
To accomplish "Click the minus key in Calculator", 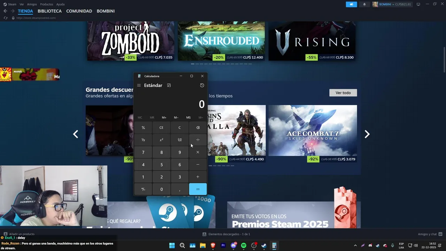I will pyautogui.click(x=198, y=165).
